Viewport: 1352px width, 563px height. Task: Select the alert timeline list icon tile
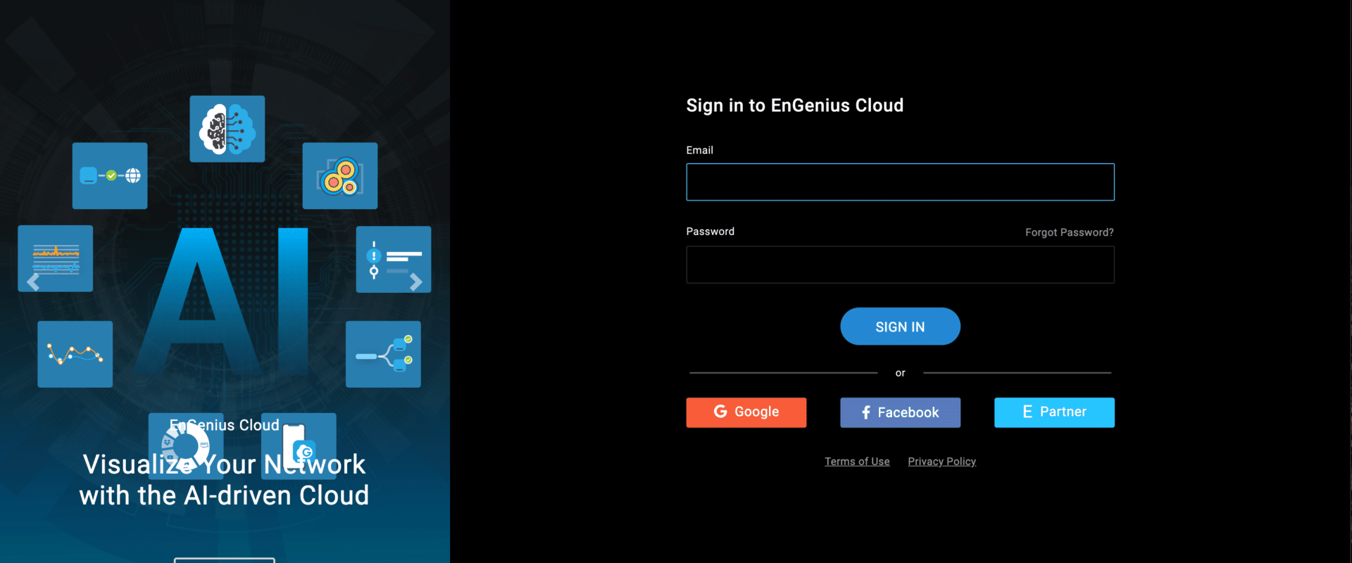[394, 259]
